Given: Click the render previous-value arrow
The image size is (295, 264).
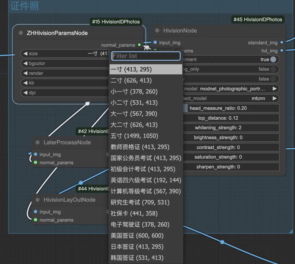Looking at the screenshot, I should [25, 73].
